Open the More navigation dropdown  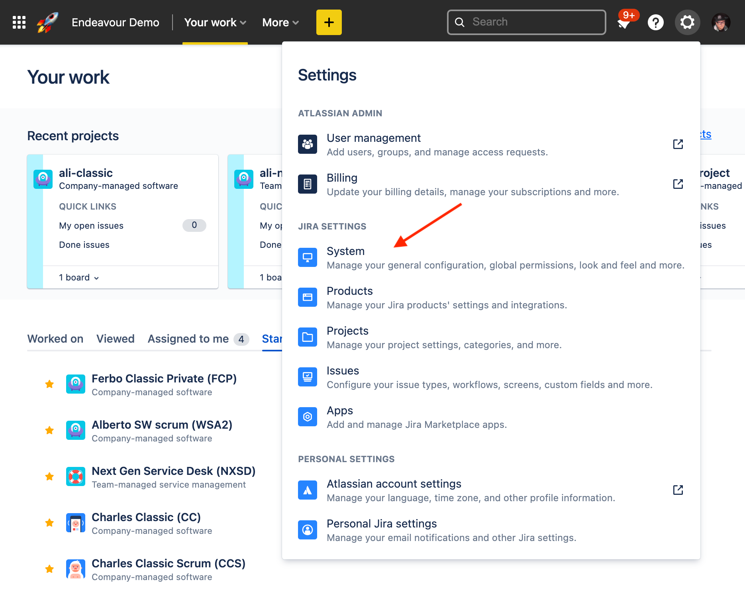click(x=280, y=22)
